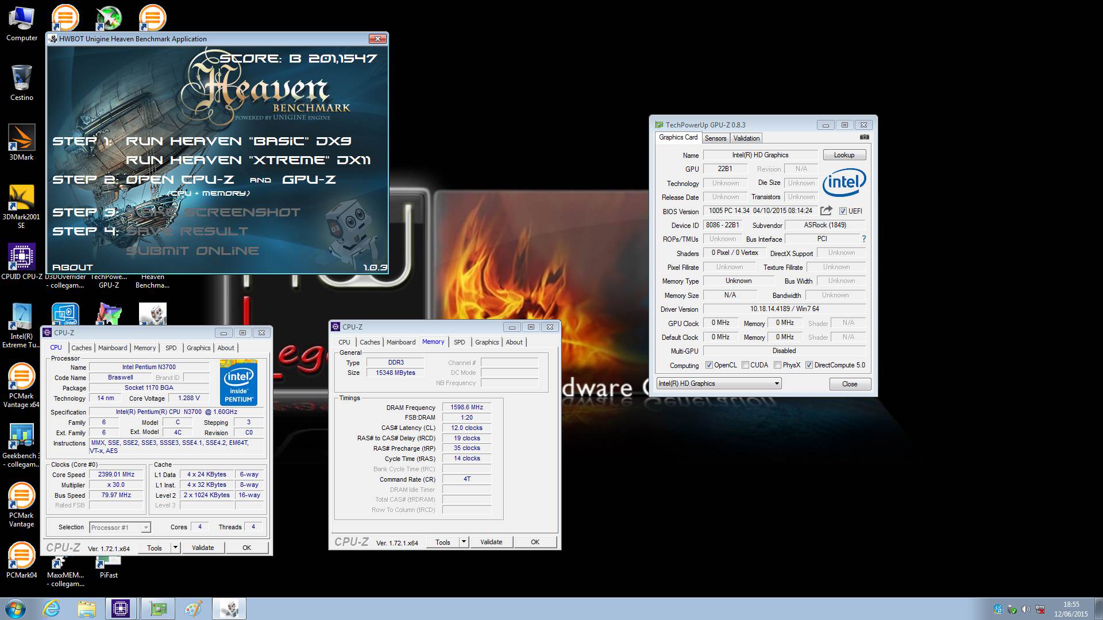
Task: Launch the 3DMark2001 SE shortcut
Action: pyautogui.click(x=21, y=206)
